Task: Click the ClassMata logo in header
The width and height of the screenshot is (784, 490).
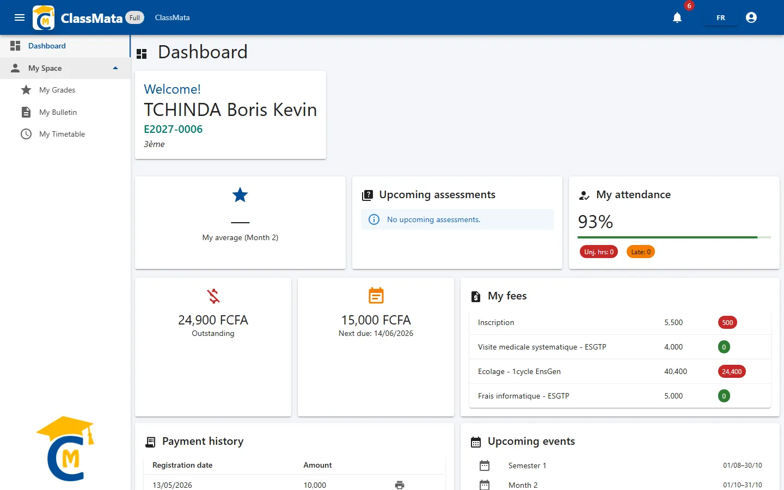Action: (44, 17)
